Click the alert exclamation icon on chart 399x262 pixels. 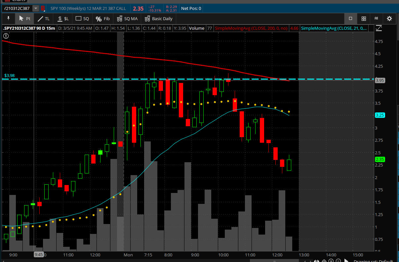6,36
